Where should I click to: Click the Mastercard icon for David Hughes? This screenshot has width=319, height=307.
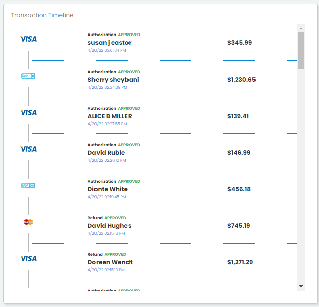click(x=28, y=222)
